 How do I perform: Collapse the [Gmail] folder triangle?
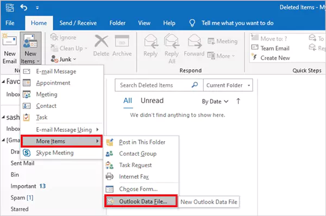[3, 141]
